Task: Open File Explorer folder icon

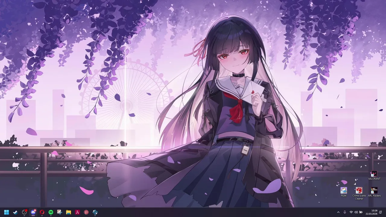Action: [x=68, y=212]
